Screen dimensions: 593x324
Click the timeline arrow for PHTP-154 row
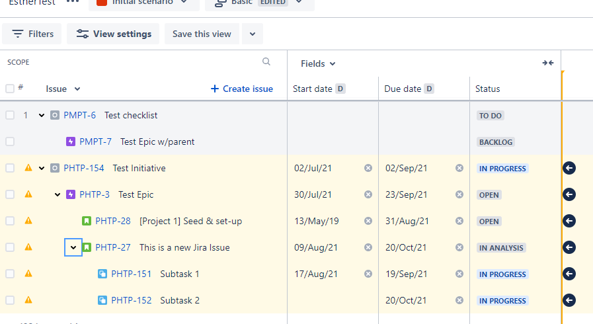click(569, 168)
